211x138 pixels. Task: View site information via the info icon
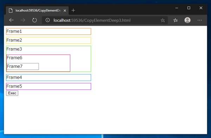[x=47, y=20]
